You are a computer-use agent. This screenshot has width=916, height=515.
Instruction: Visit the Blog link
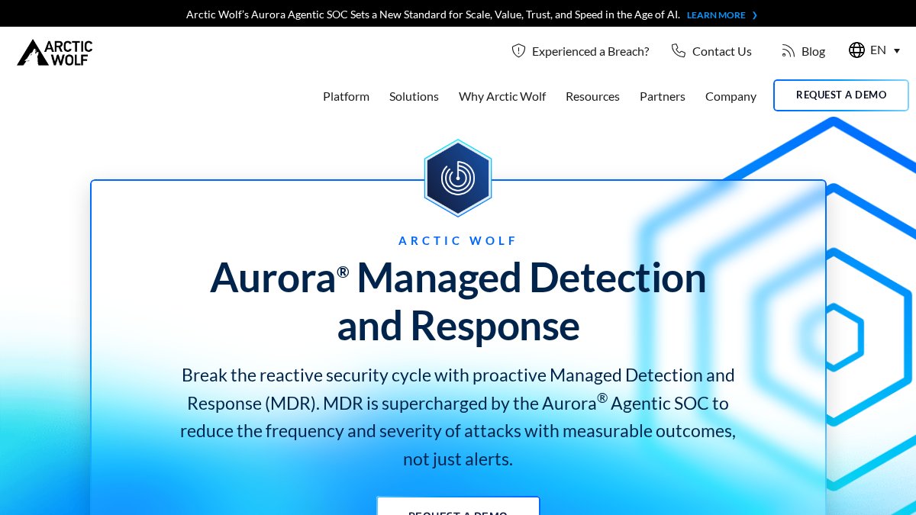tap(813, 51)
